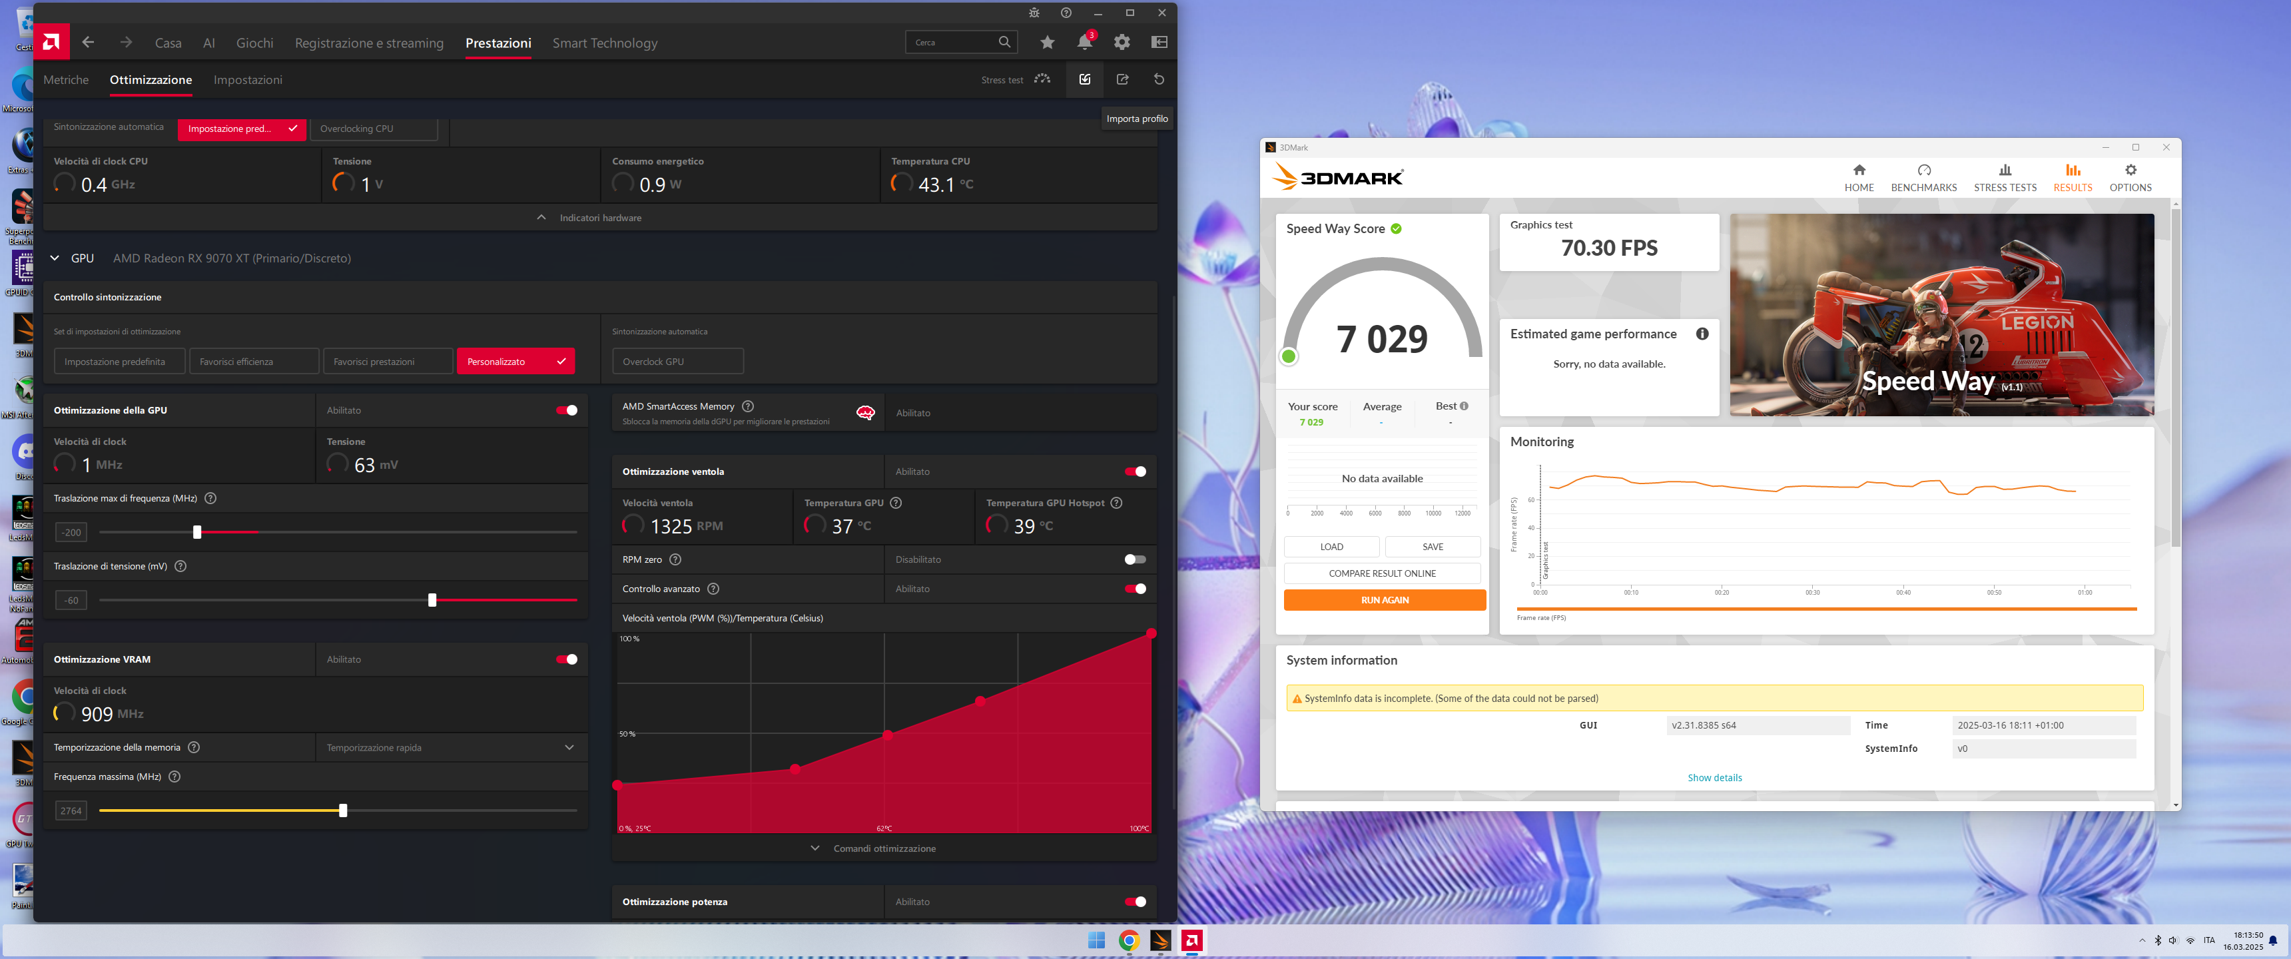Toggle the sidebar panel layout icon

(x=1159, y=42)
